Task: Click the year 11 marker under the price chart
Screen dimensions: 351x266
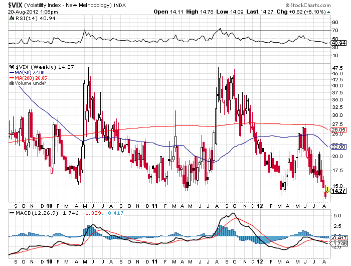Action: pos(154,206)
